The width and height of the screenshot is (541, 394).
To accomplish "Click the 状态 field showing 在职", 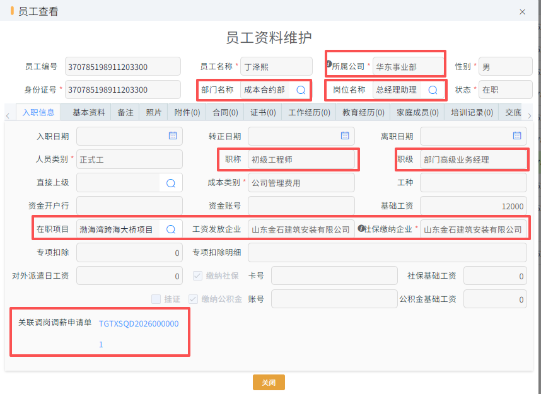I will [x=506, y=90].
